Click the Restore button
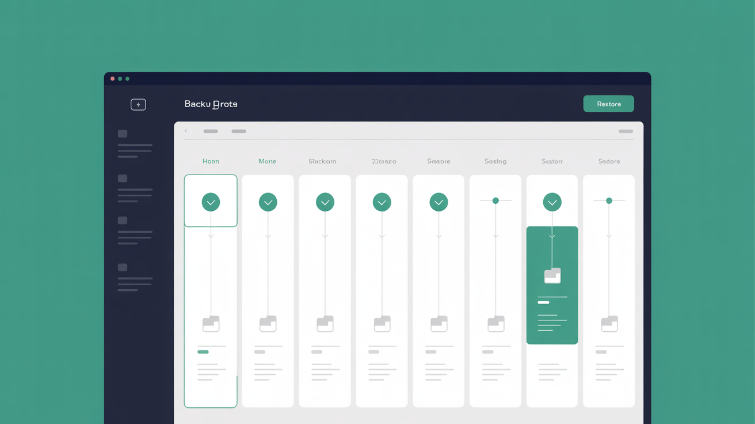This screenshot has width=755, height=424. pos(608,104)
